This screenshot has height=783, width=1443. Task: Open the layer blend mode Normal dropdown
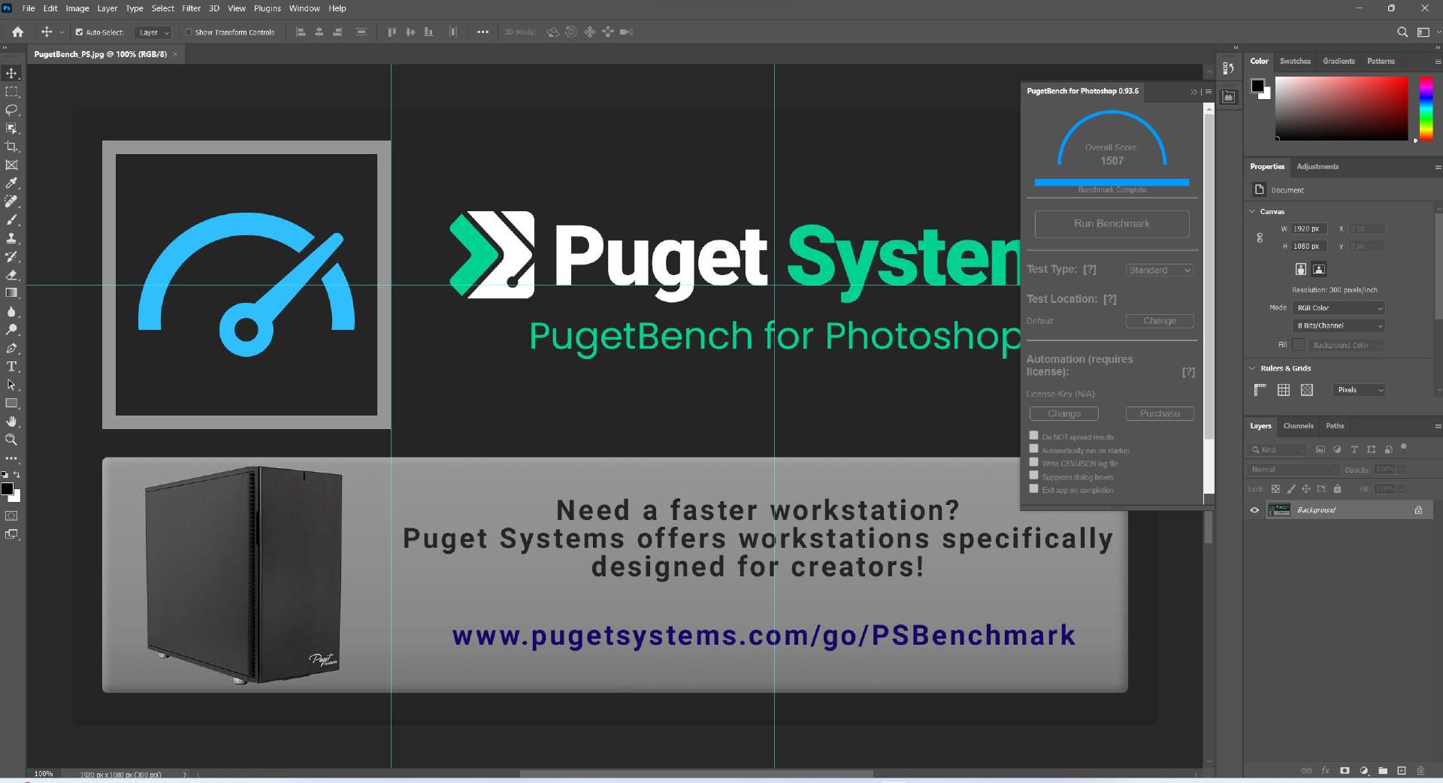click(x=1293, y=470)
